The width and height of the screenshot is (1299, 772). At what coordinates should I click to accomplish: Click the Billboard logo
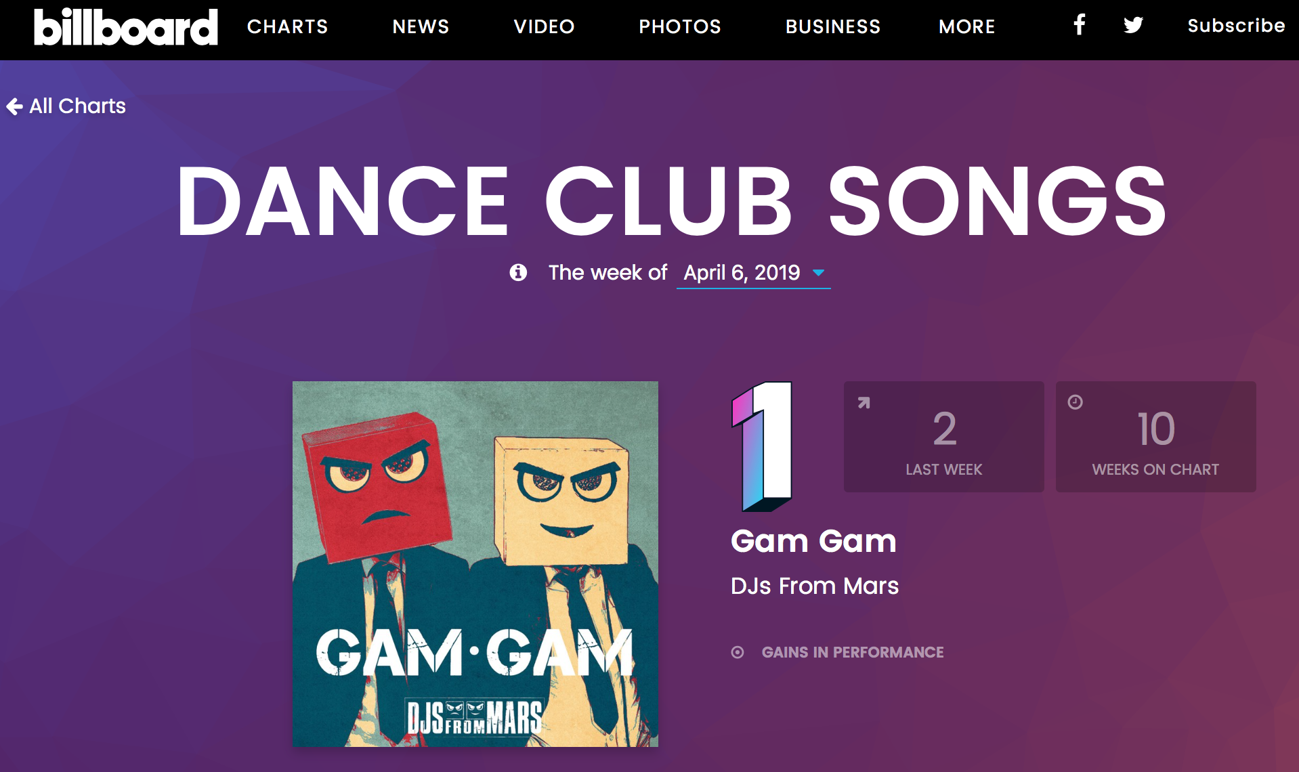click(126, 27)
